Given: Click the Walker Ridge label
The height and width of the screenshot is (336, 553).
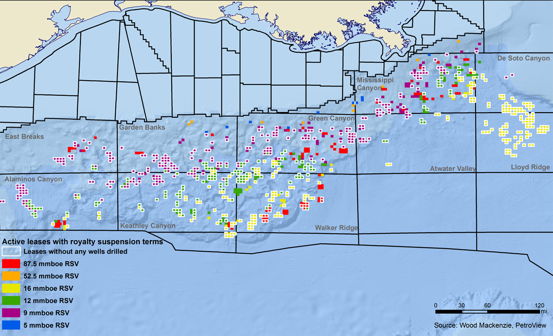Looking at the screenshot, I should (x=336, y=228).
